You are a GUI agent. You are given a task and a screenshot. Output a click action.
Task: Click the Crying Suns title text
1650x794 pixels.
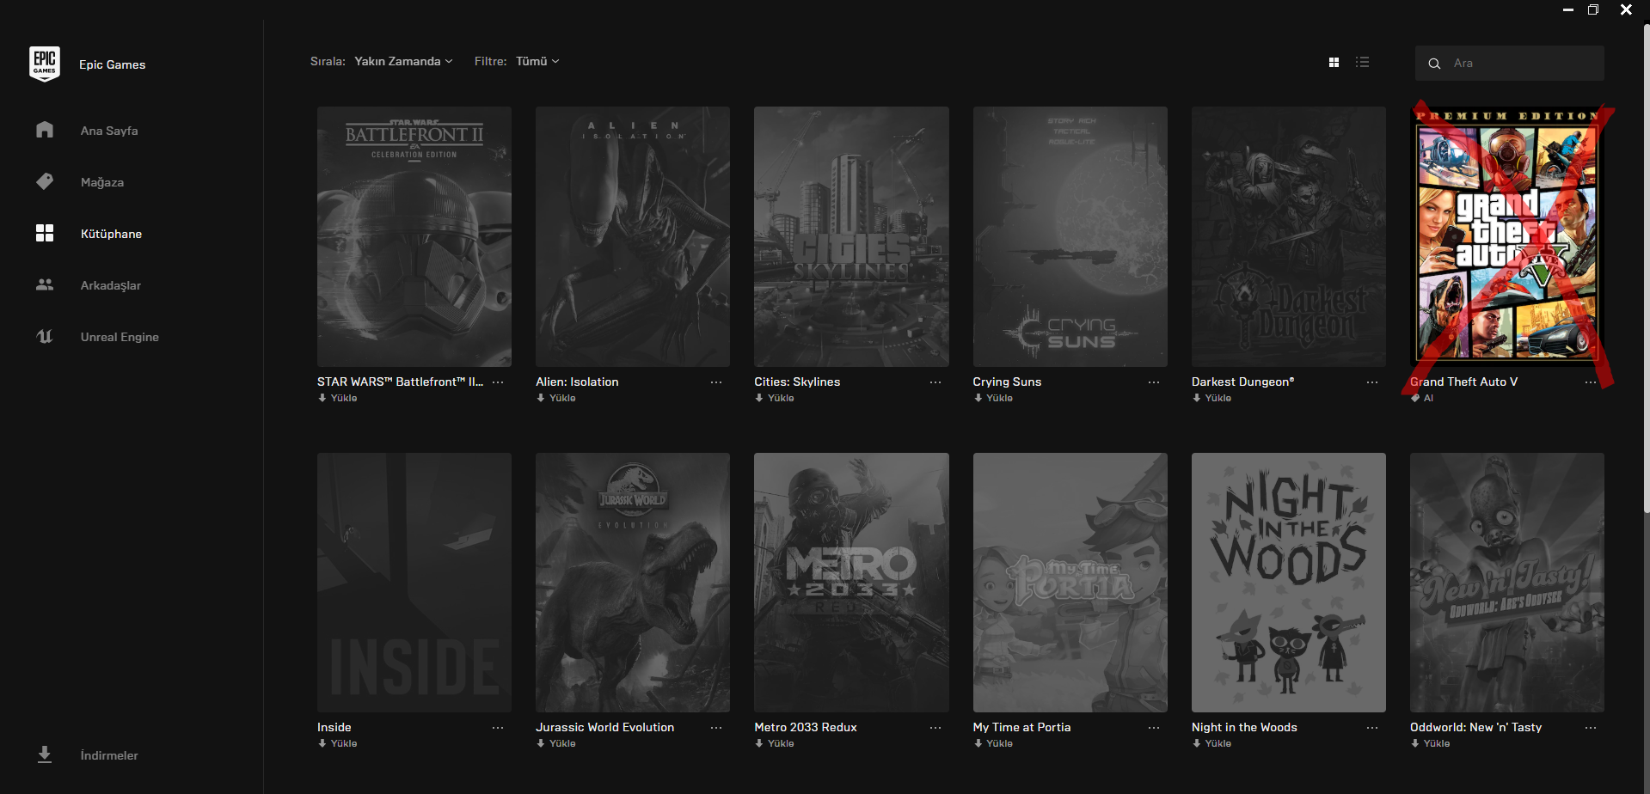1007,382
